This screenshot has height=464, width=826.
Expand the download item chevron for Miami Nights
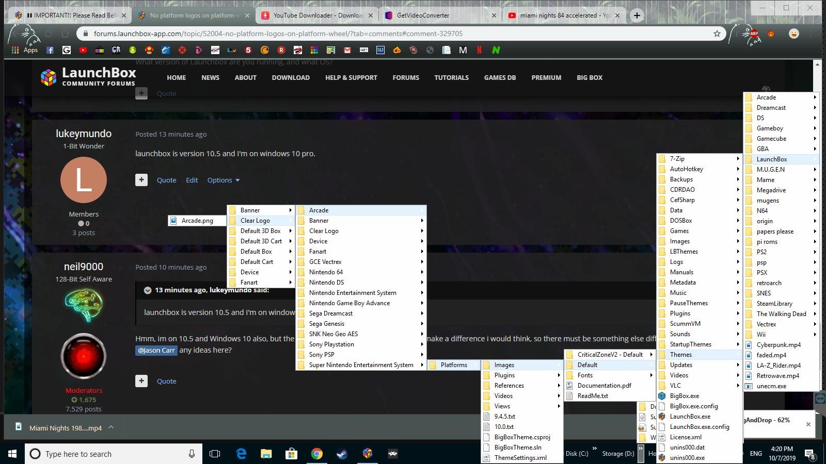coord(111,427)
